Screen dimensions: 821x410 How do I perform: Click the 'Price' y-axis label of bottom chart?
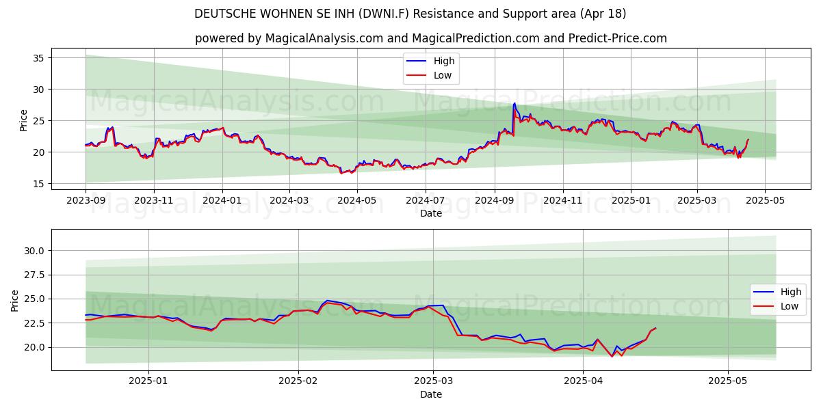click(15, 301)
